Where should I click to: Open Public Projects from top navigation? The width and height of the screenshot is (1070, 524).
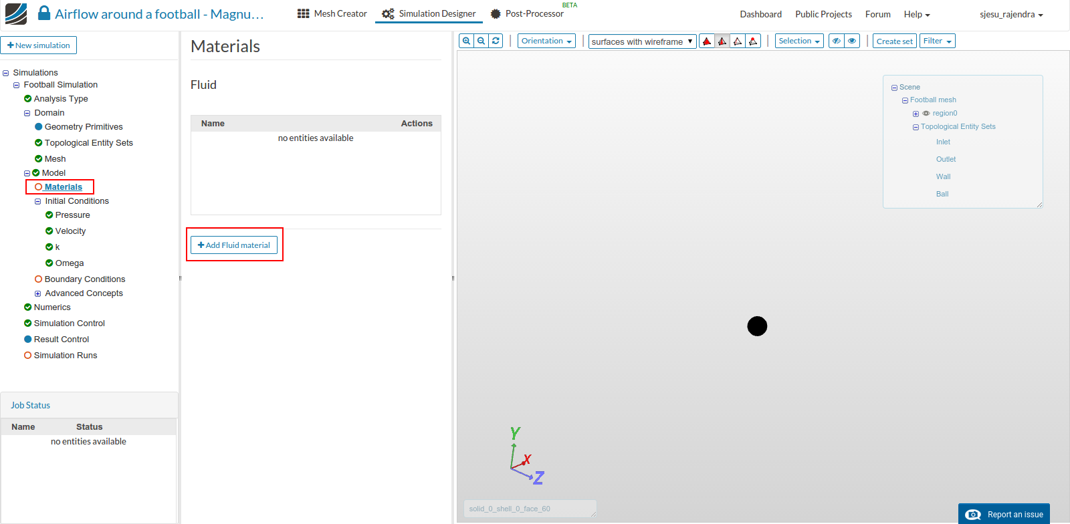823,14
